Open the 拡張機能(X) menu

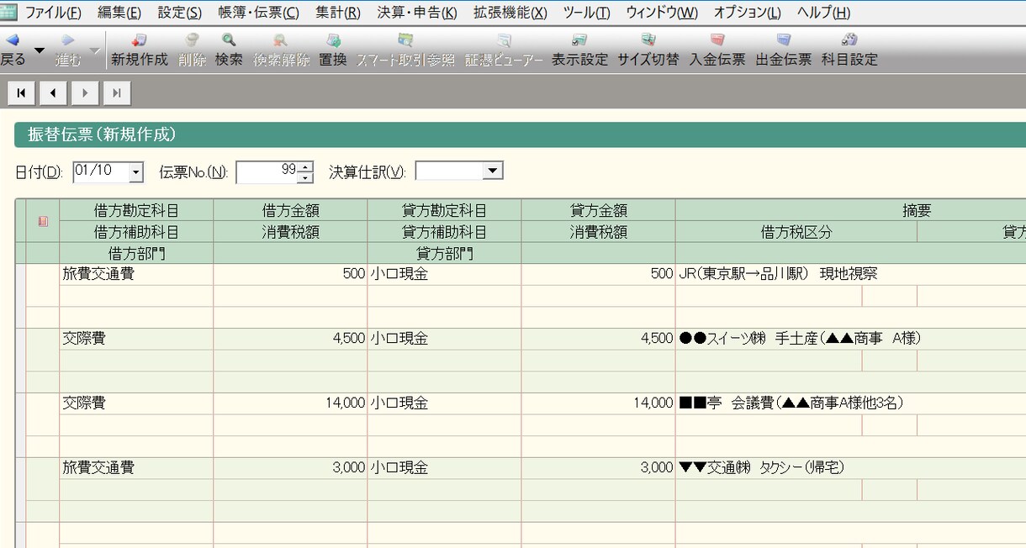click(x=510, y=13)
